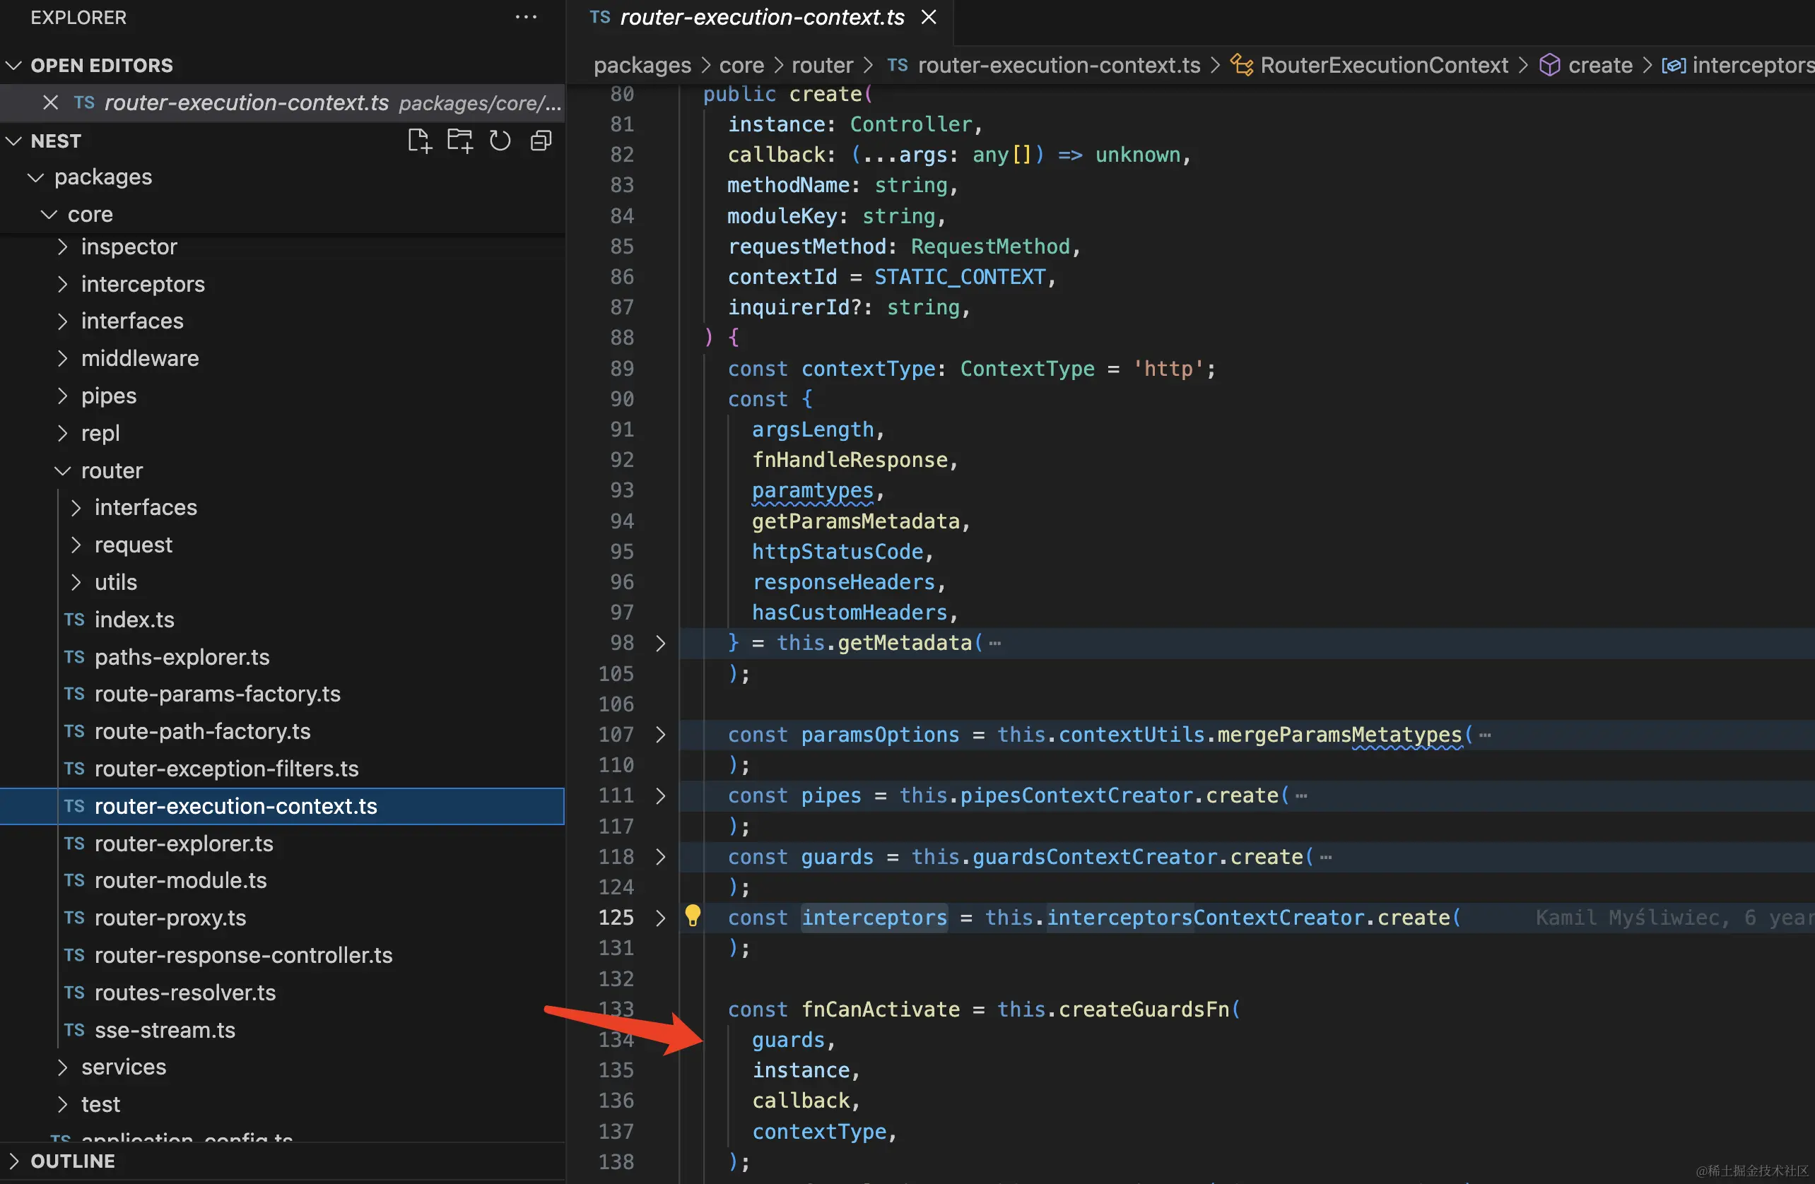Collapse all folders using the collapse icon

[541, 141]
